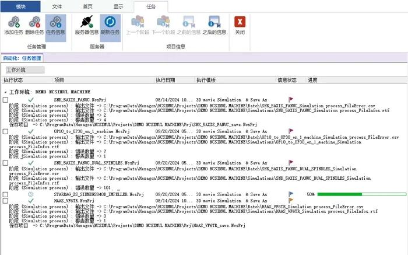Image resolution: width=408 pixels, height=255 pixels.
Task: Select the 任务 (task) ribbon tab
Action: click(151, 7)
